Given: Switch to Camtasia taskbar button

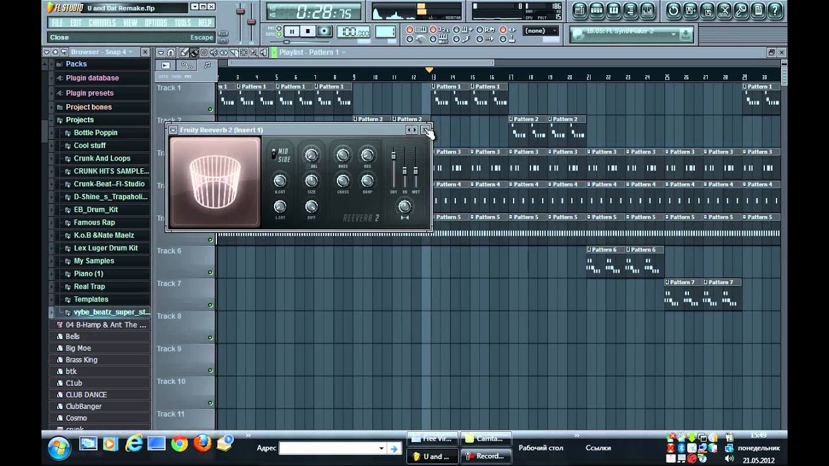Looking at the screenshot, I should pos(486,438).
